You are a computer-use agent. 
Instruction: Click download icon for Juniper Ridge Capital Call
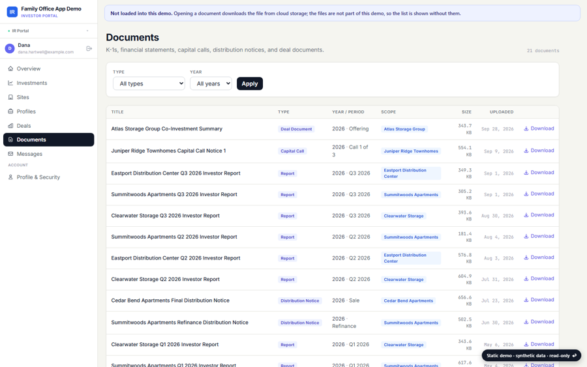(526, 151)
